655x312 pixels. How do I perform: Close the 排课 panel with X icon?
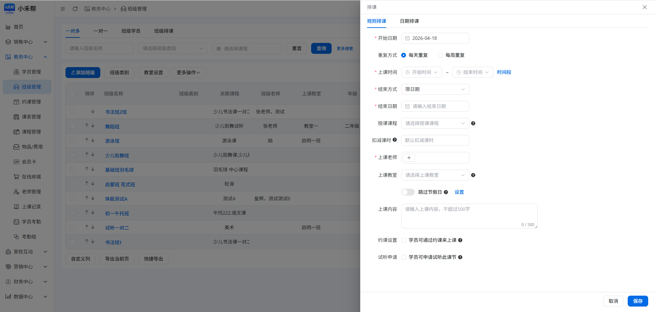coord(644,7)
